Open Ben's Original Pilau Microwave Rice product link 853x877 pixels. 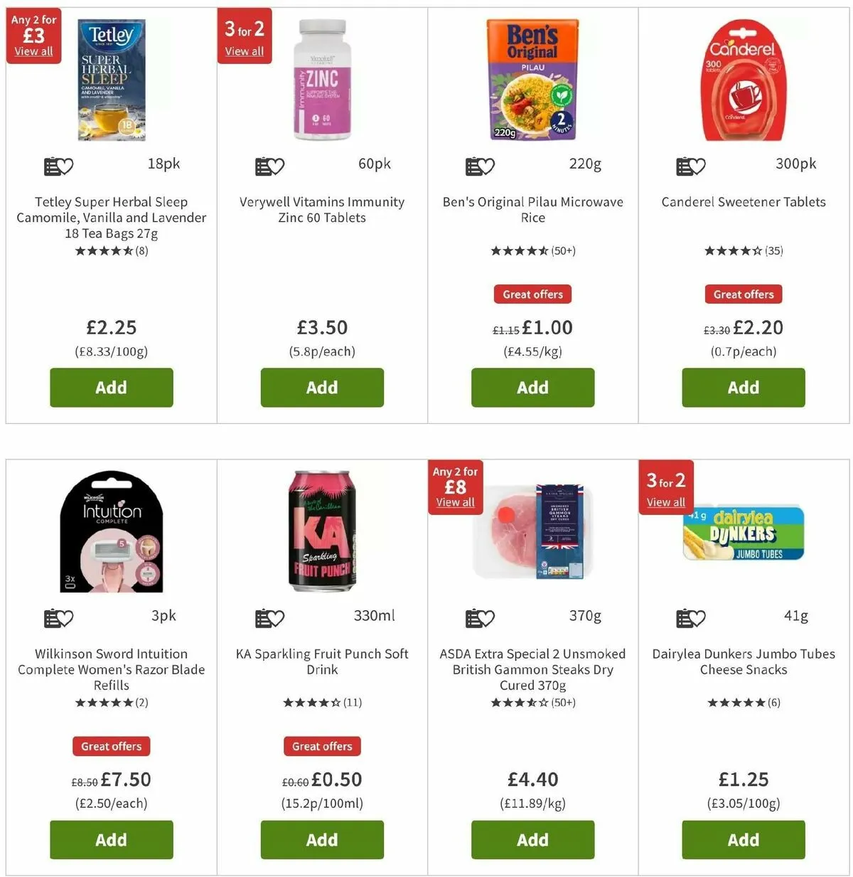[x=532, y=210]
